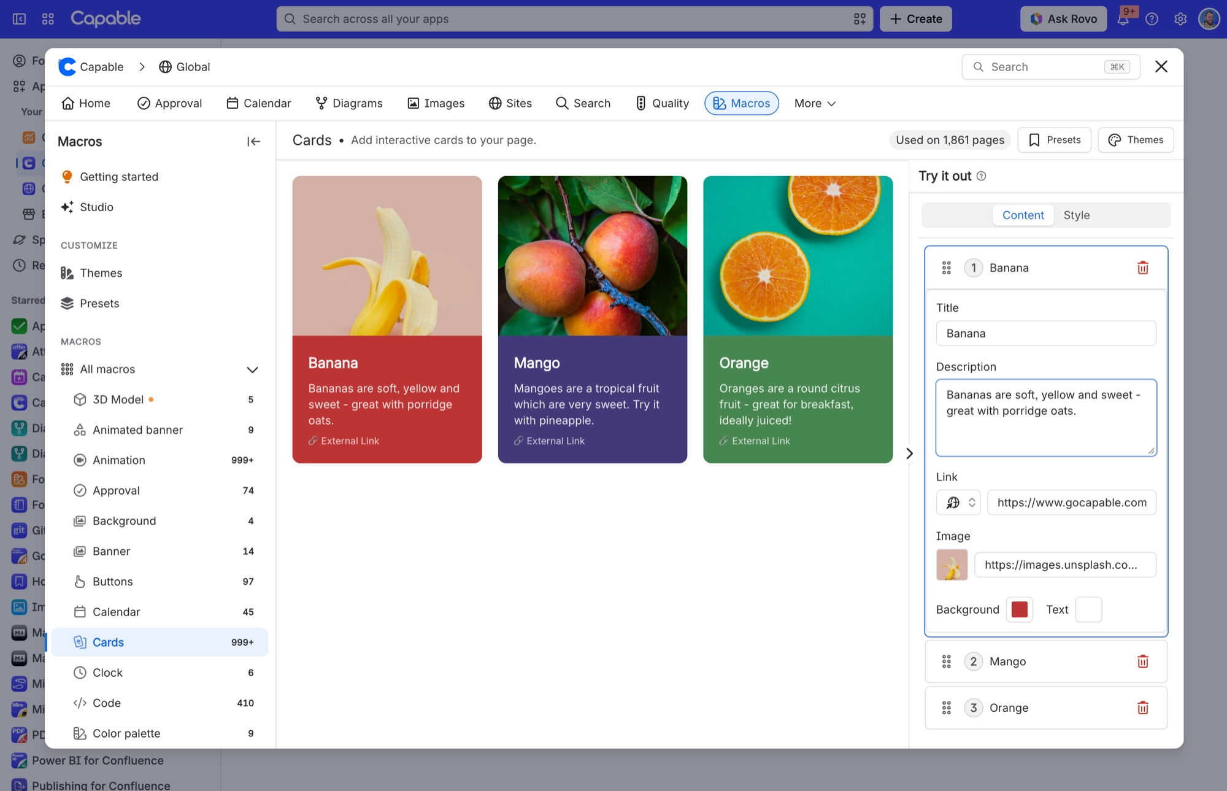Collapse the Try it out panel arrow

point(909,453)
